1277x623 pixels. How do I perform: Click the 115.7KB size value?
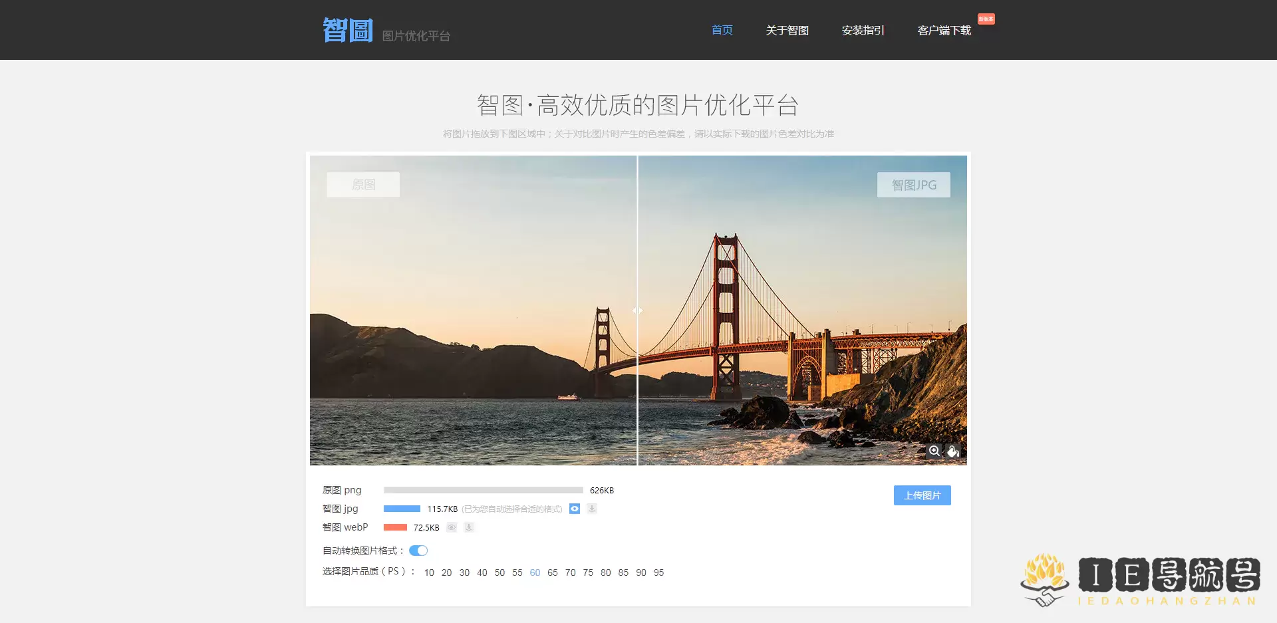pos(442,509)
